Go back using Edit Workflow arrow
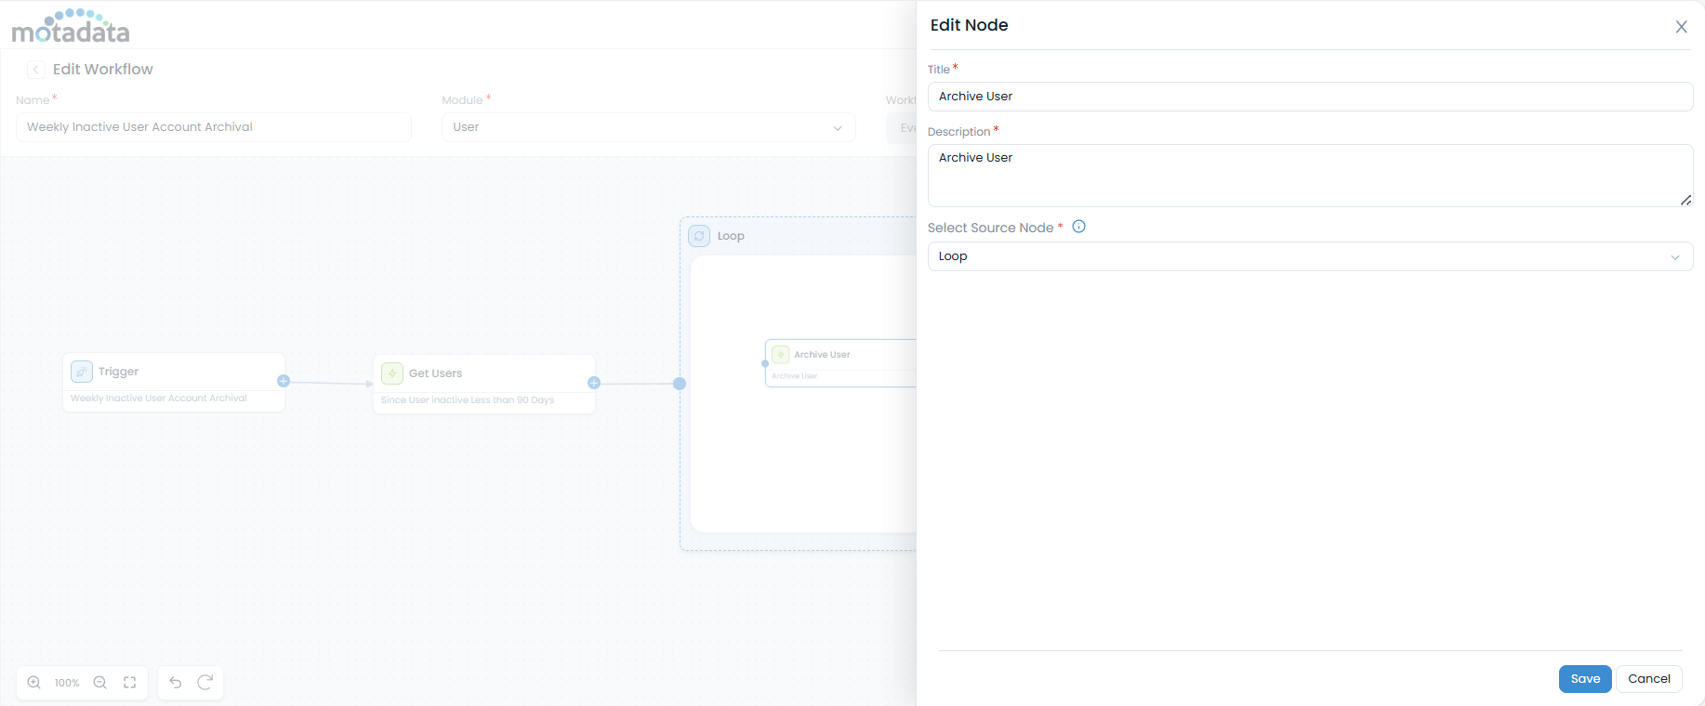This screenshot has height=706, width=1705. point(36,70)
